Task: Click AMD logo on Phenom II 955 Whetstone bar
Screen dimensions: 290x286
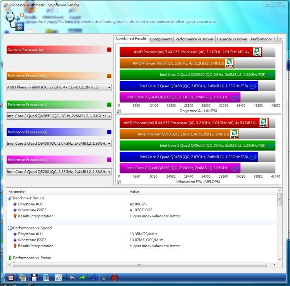Action: tap(264, 123)
